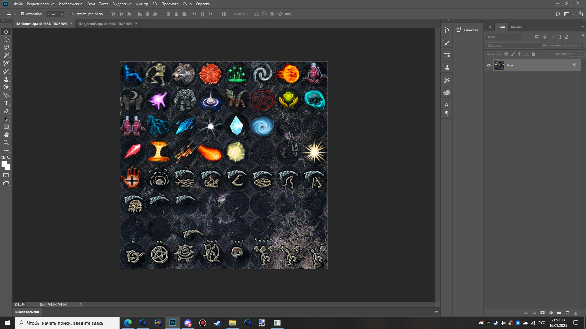Expand the Opacity (Непрозрачность) value dropdown
The width and height of the screenshot is (586, 329).
pyautogui.click(x=582, y=45)
